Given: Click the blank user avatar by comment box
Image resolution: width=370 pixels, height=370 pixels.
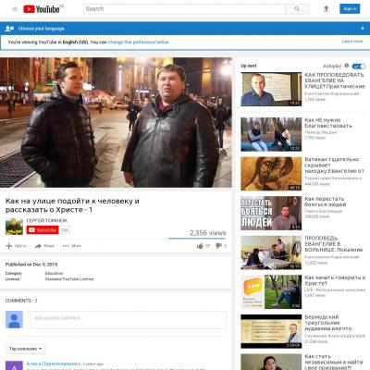Looking at the screenshot, I should click(x=14, y=320).
